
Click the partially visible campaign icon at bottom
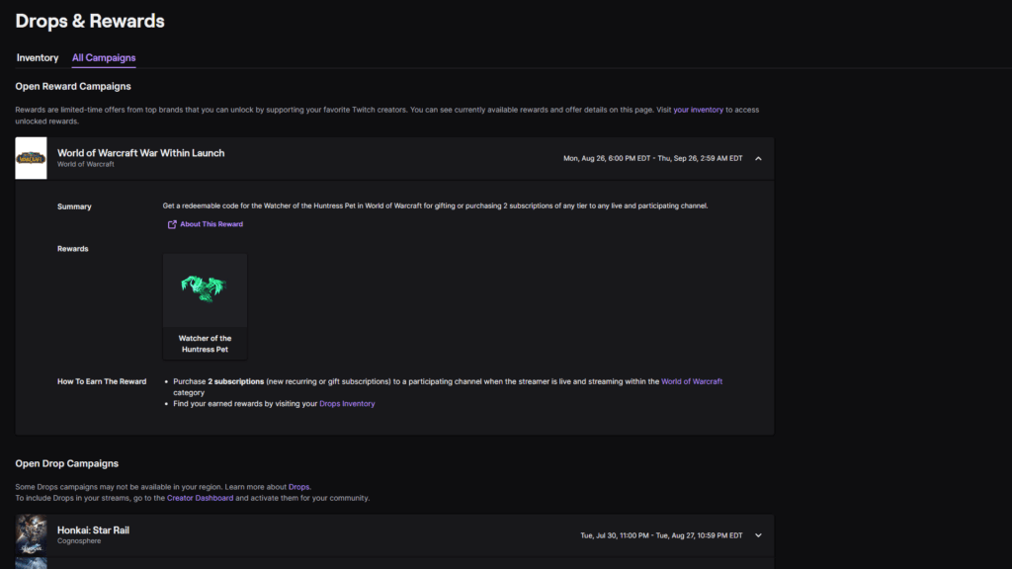pyautogui.click(x=30, y=564)
